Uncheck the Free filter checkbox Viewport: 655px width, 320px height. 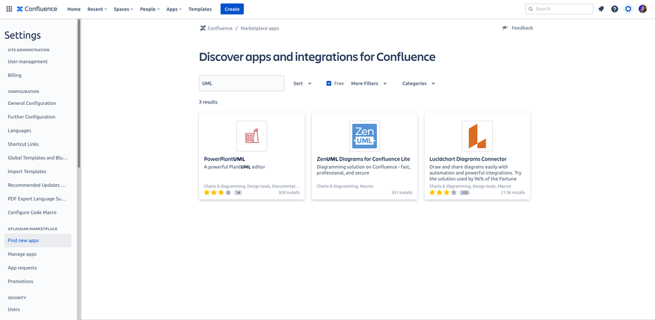coord(329,83)
